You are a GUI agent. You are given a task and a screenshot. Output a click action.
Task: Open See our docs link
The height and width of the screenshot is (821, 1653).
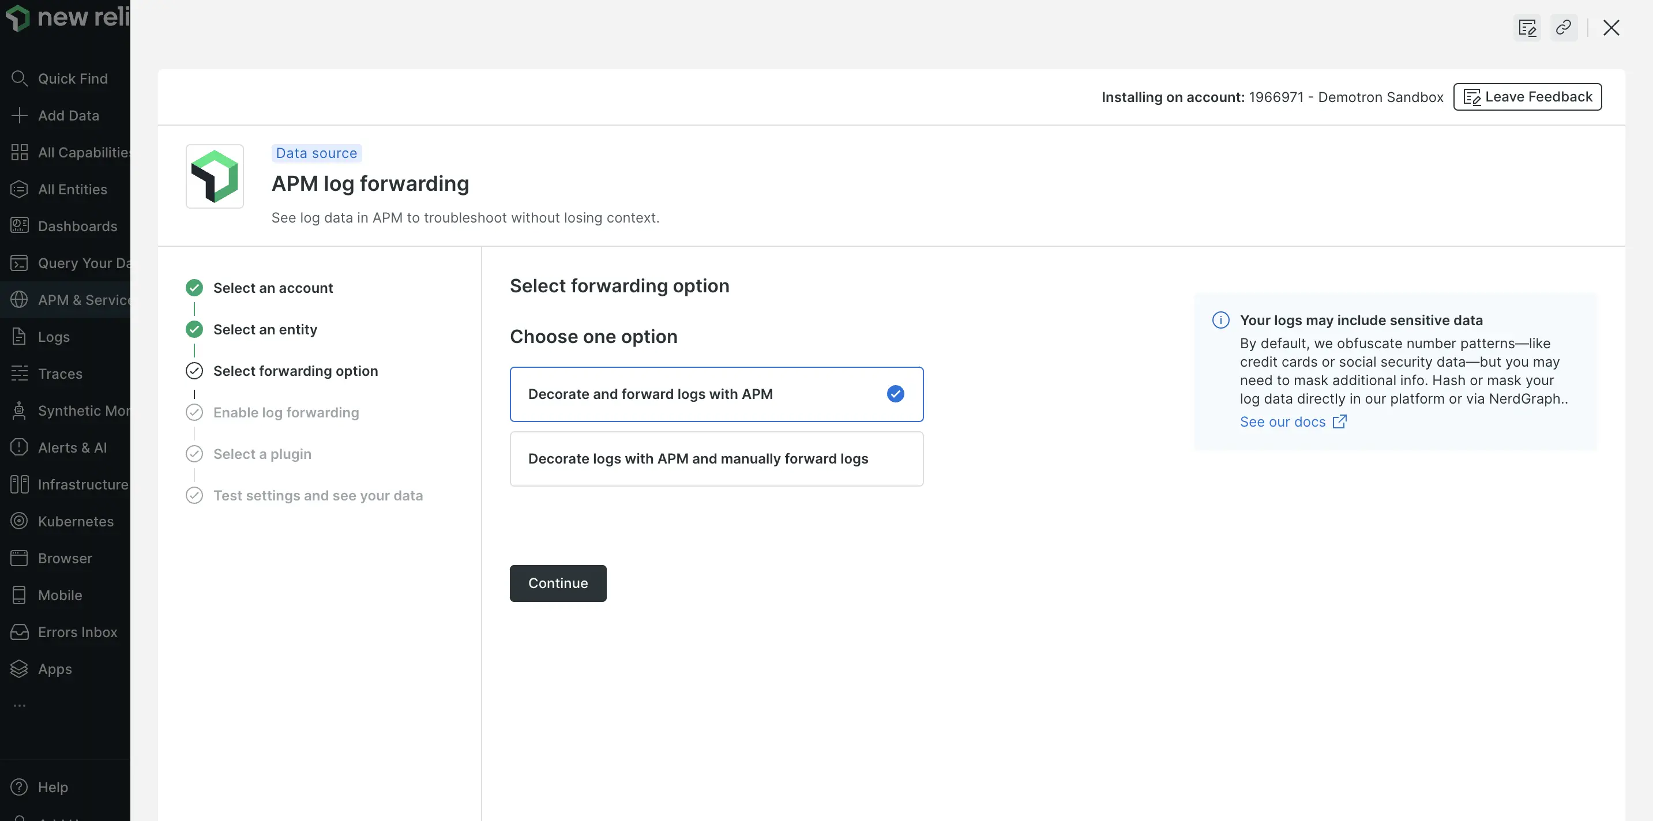coord(1283,421)
